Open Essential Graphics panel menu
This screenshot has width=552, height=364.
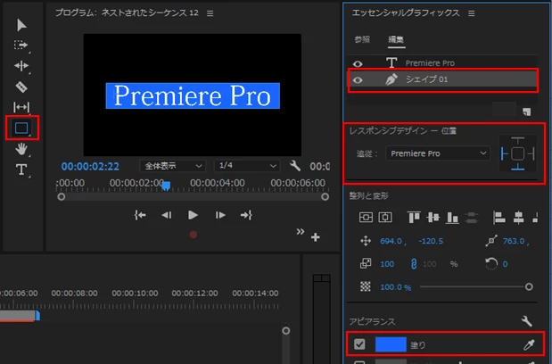pos(472,13)
